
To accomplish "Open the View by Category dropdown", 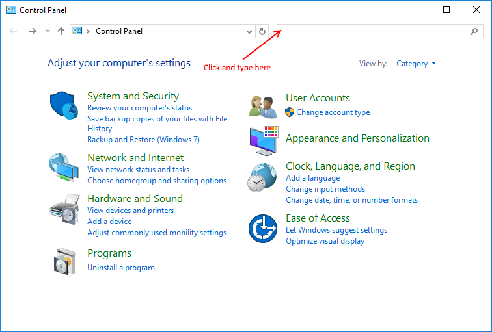I will pos(416,64).
